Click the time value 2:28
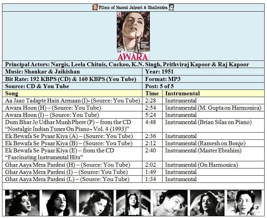Viewport: 267px width, 218px height. coord(150,100)
